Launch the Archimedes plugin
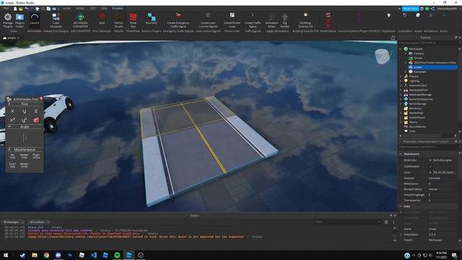The height and width of the screenshot is (260, 462). coord(35,19)
